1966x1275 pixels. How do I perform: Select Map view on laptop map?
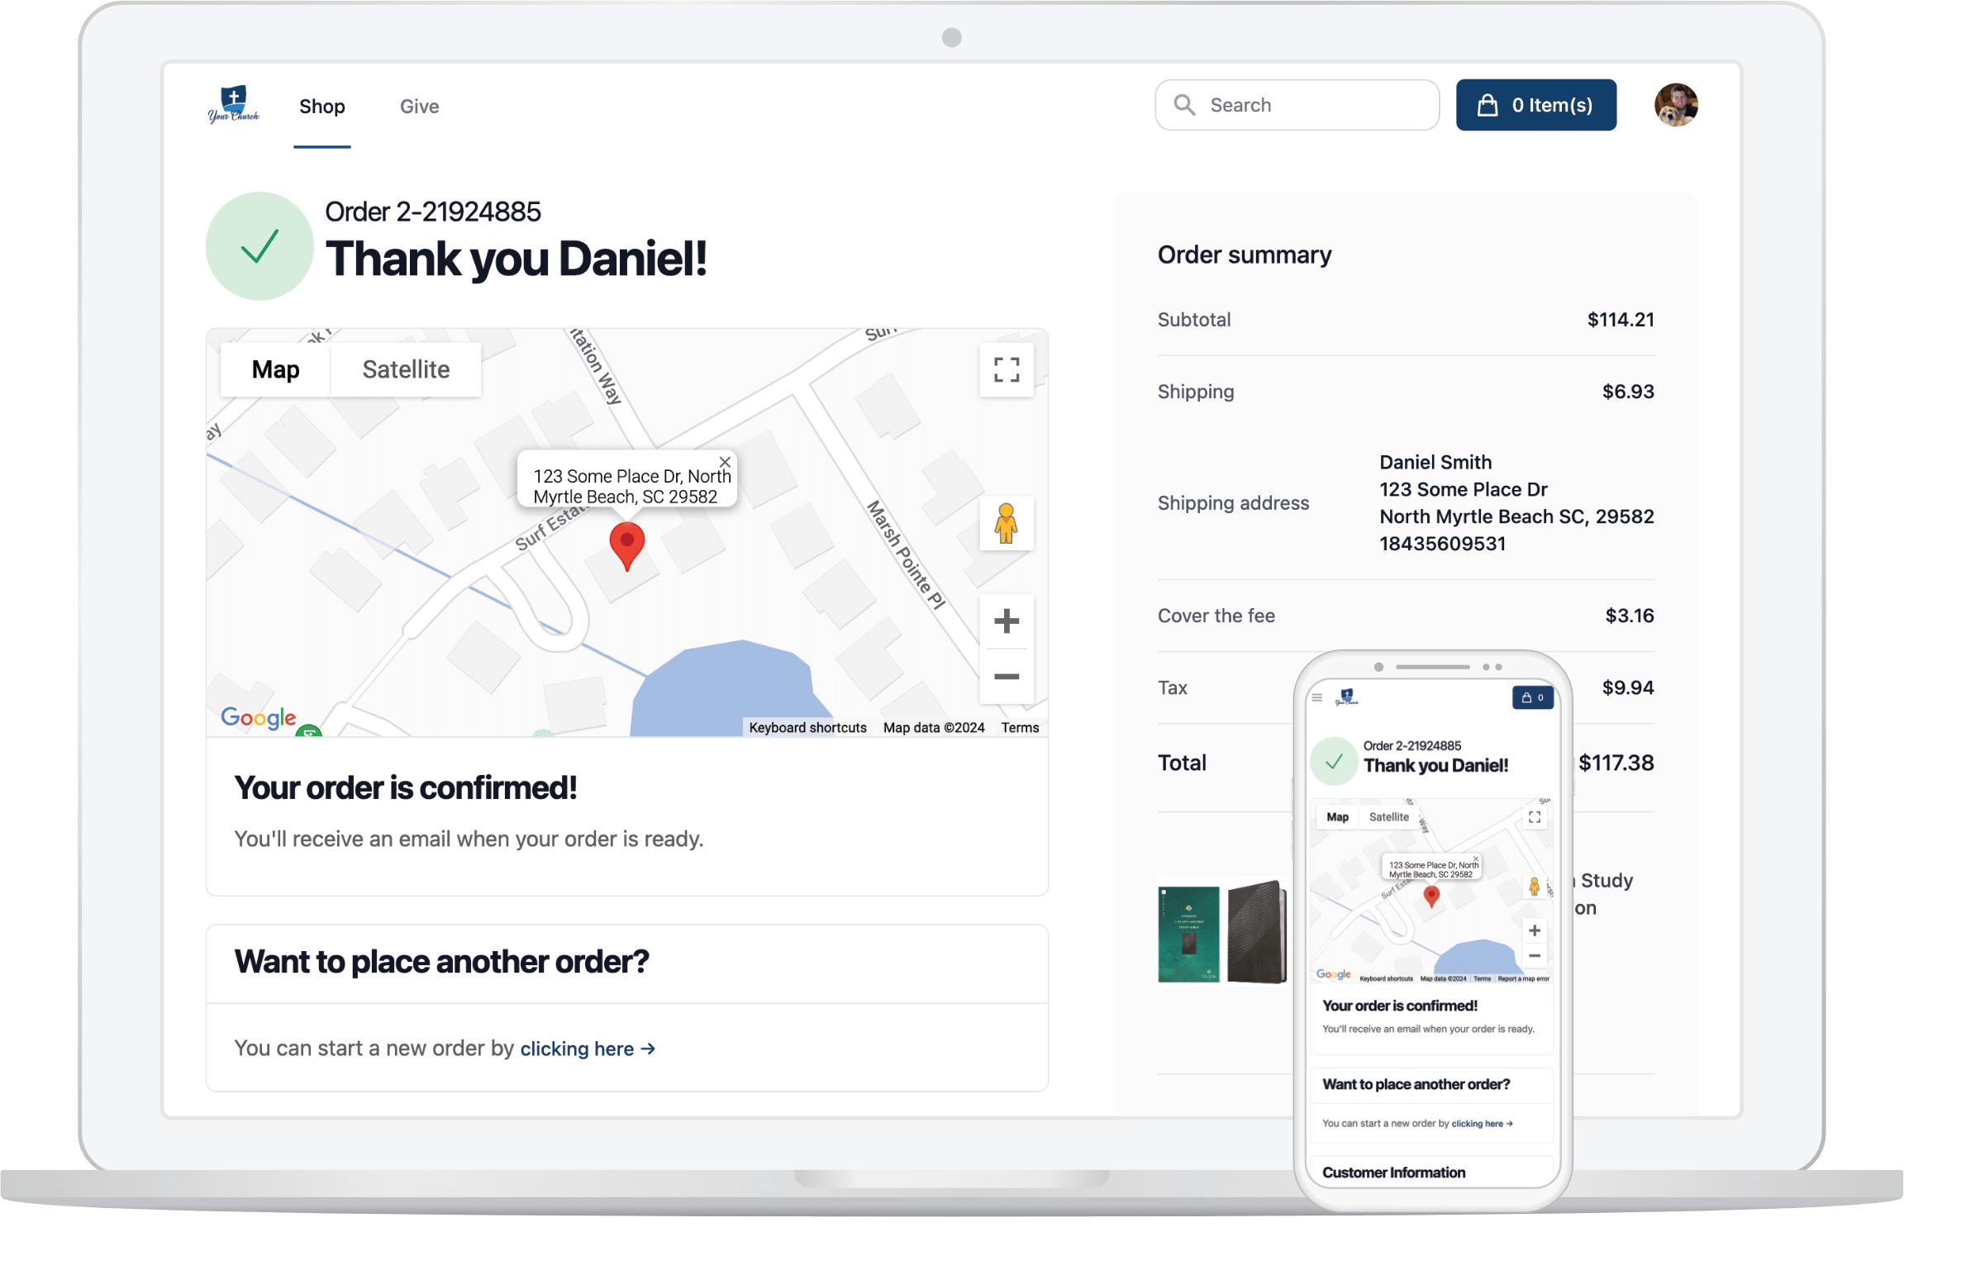click(x=276, y=369)
